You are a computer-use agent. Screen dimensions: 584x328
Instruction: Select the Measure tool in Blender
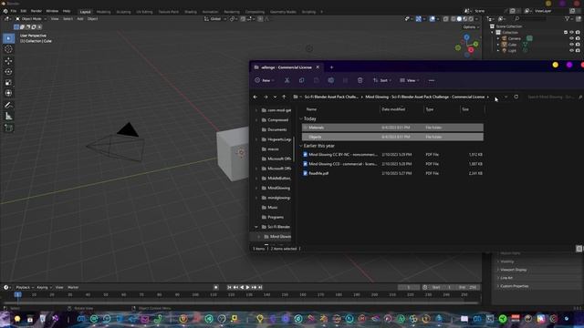click(8, 117)
